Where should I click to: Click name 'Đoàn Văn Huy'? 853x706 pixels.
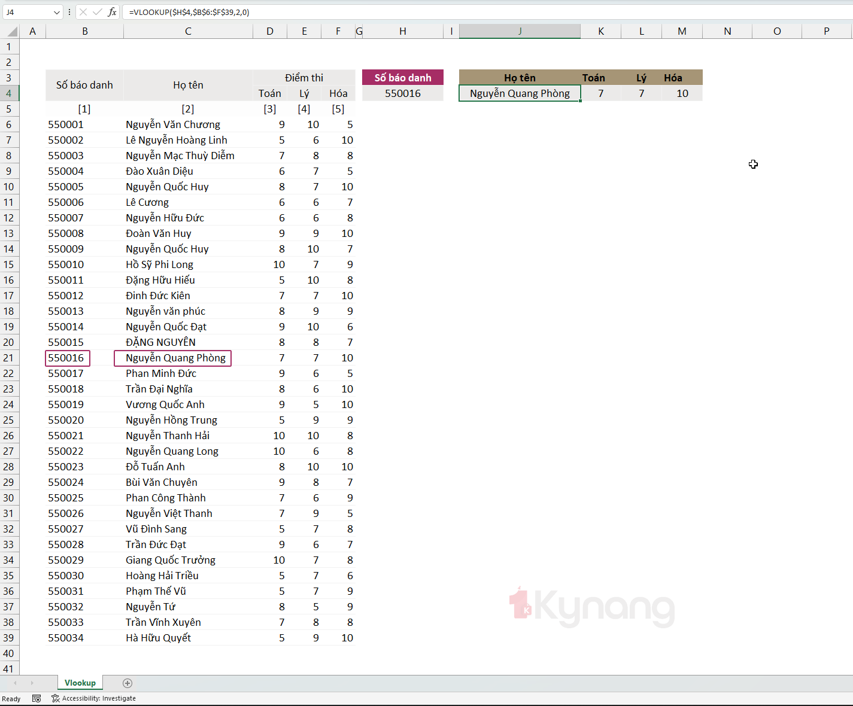coord(159,233)
